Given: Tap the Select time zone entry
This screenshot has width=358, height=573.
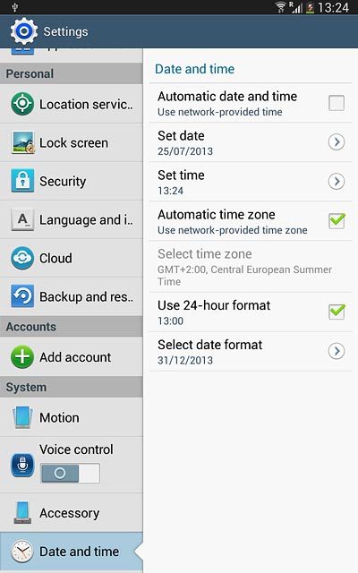Looking at the screenshot, I should (x=251, y=267).
